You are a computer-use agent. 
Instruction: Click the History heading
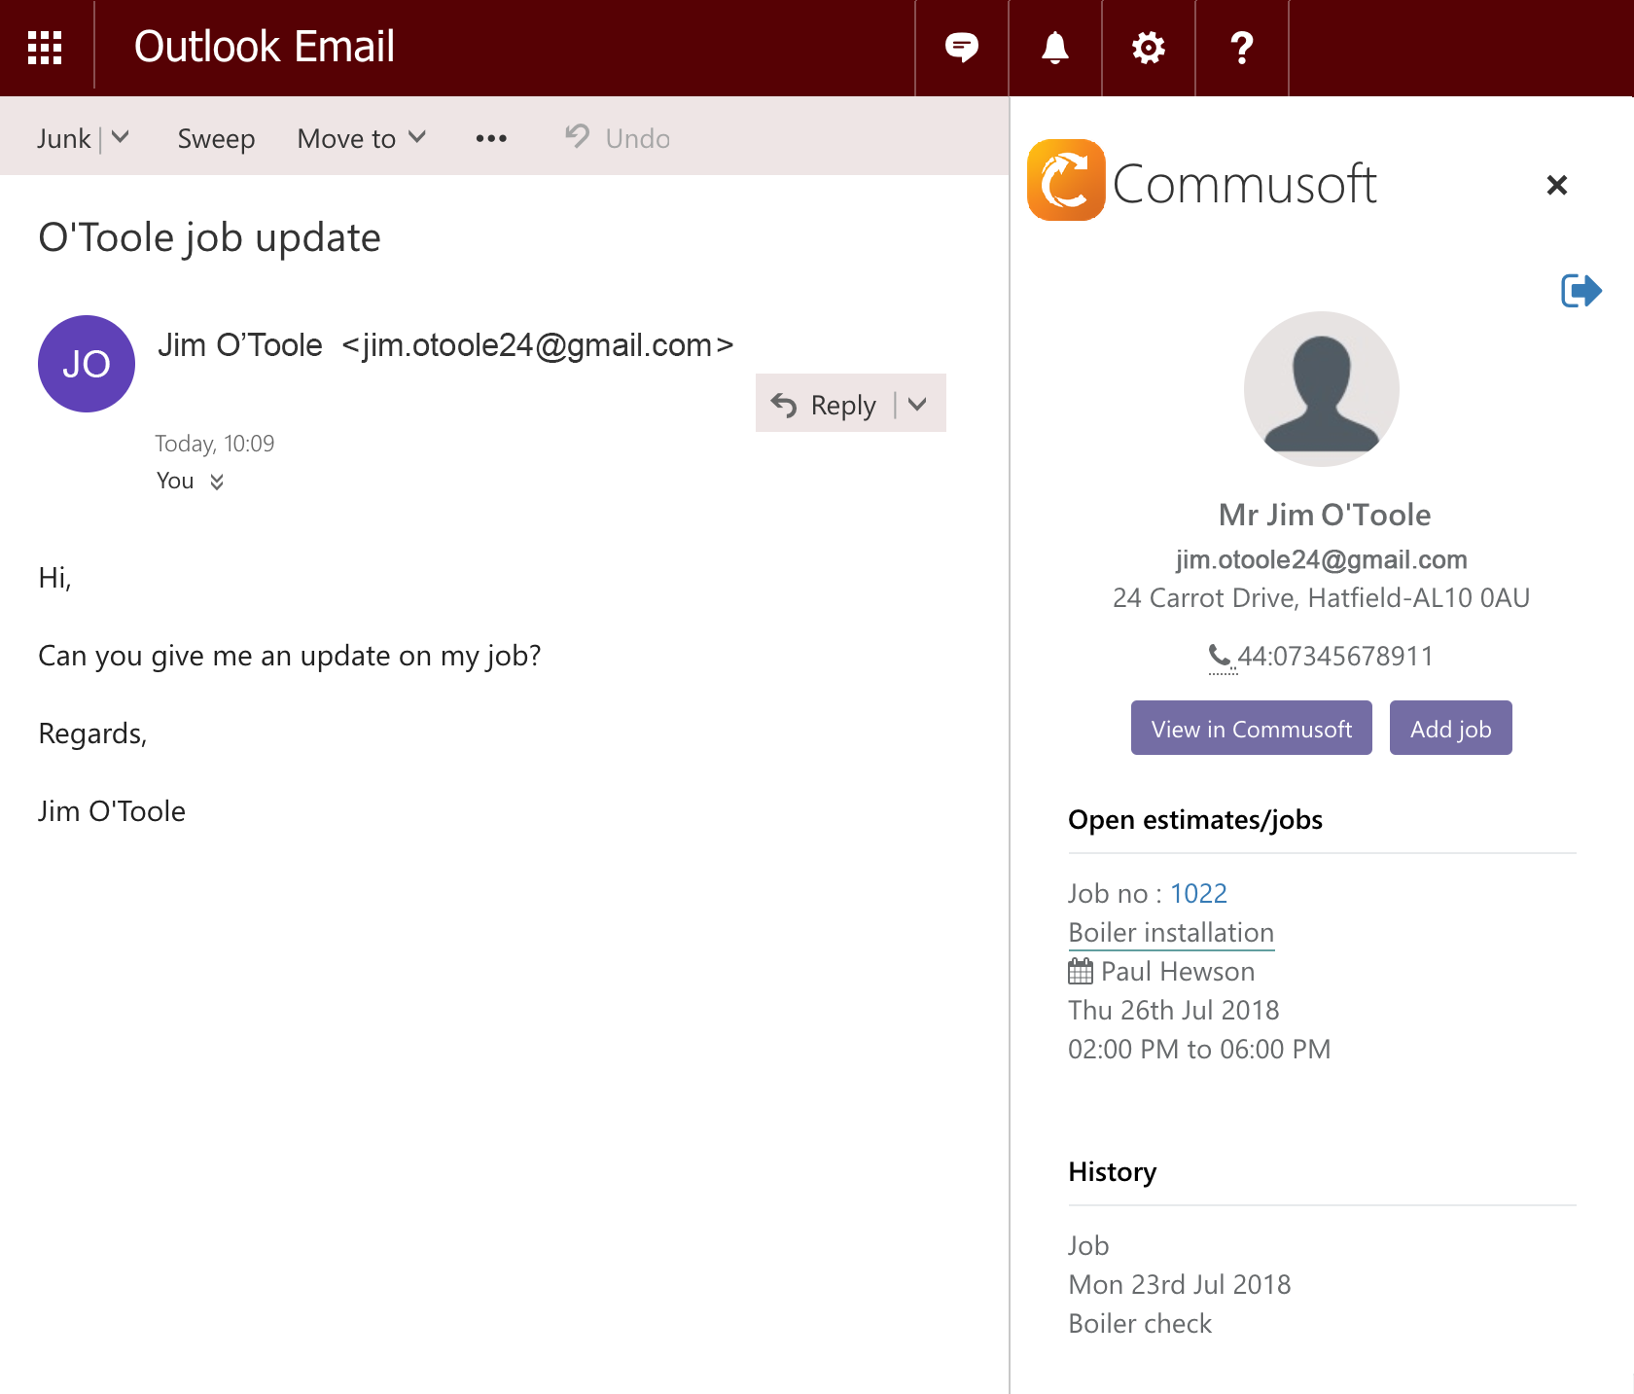coord(1113,1172)
